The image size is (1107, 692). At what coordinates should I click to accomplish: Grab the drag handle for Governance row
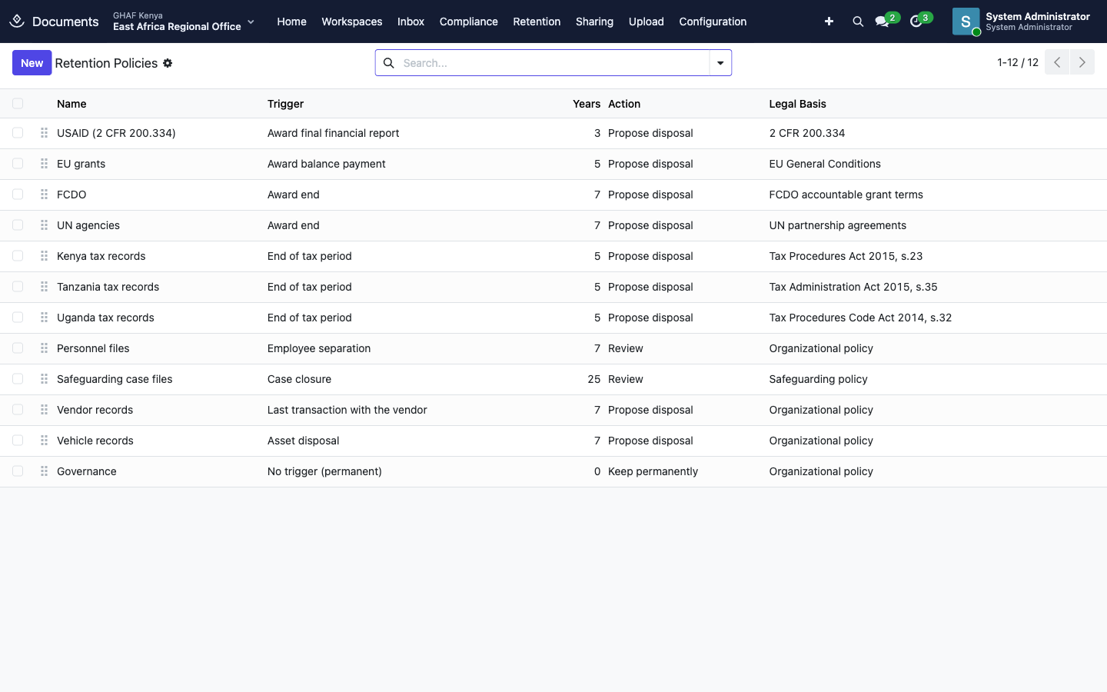[44, 471]
